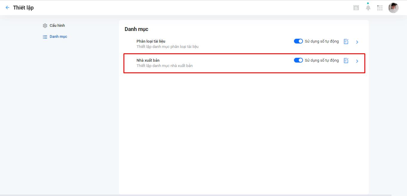Click 'Thiết lập danh mục nhà xuất bản' text

[165, 66]
